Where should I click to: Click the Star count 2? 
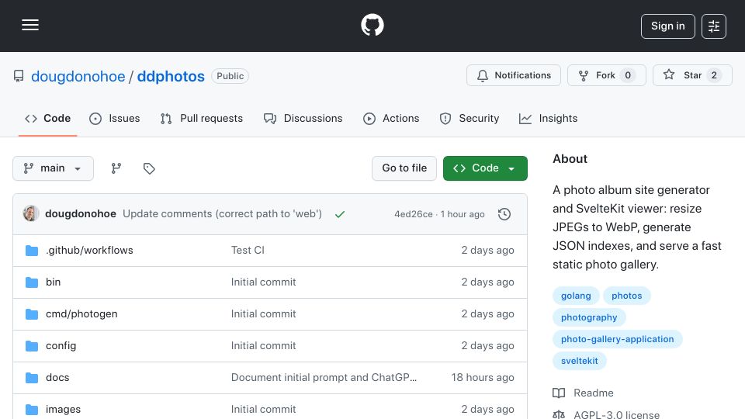click(x=714, y=75)
